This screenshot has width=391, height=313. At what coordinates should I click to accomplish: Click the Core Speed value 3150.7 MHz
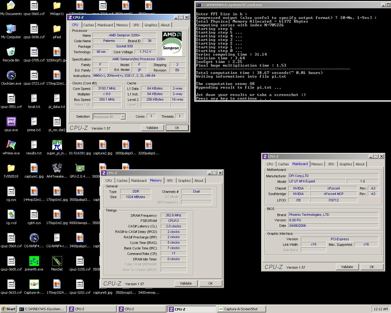click(x=107, y=88)
